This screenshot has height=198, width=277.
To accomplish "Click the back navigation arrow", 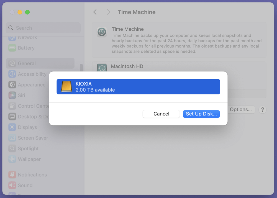I will point(95,12).
